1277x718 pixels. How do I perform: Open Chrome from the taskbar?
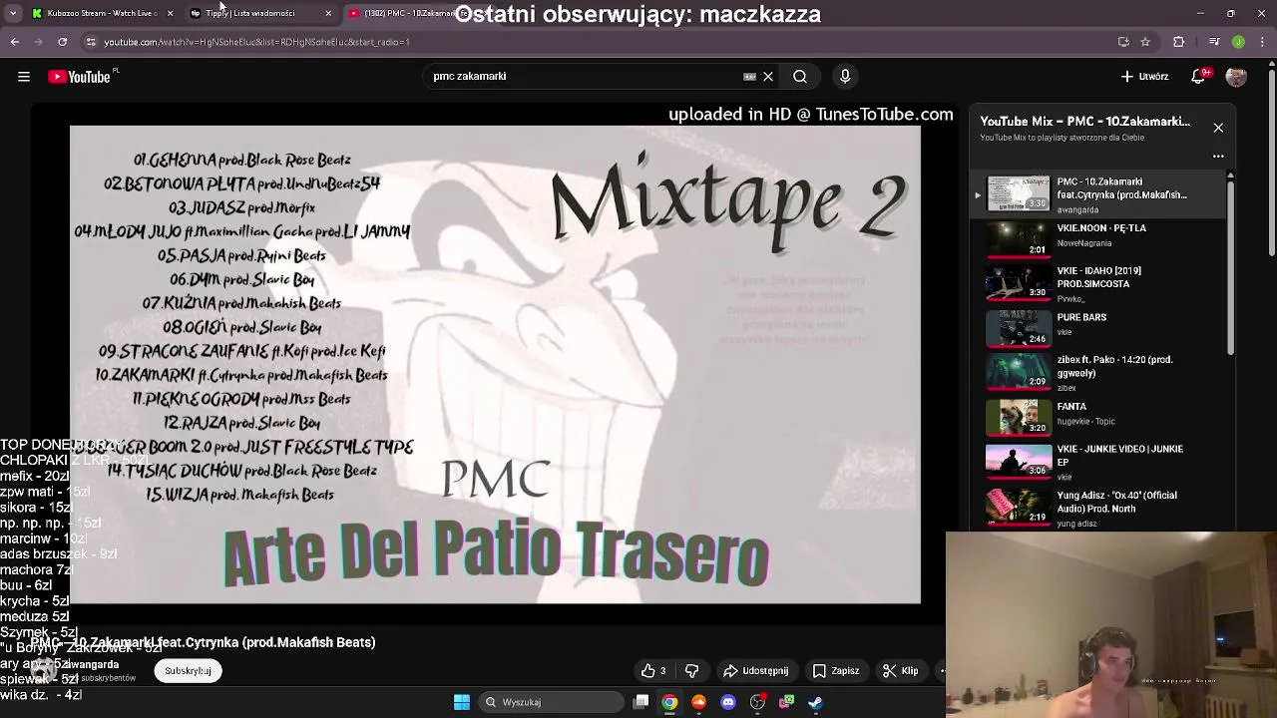669,702
